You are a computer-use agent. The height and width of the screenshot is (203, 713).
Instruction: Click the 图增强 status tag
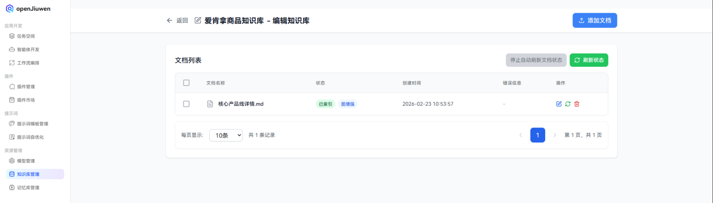pos(347,104)
